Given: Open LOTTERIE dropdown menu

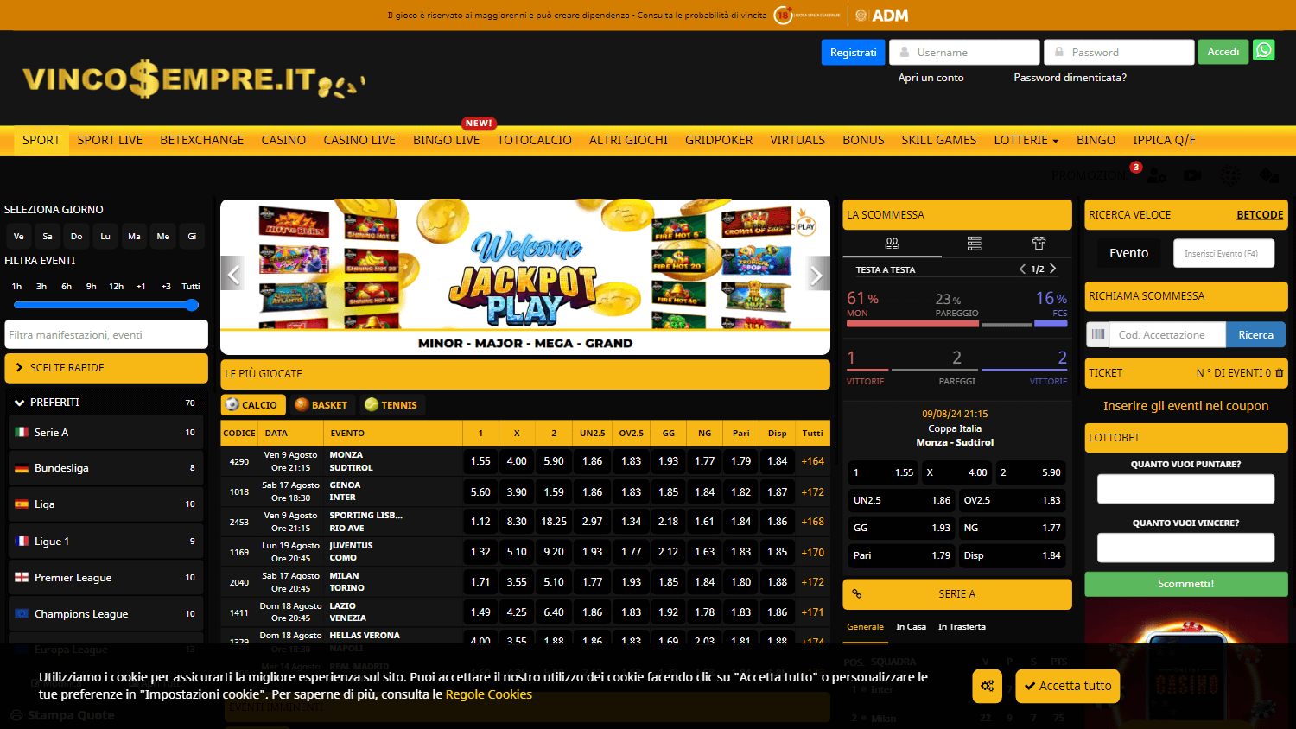Looking at the screenshot, I should click(1026, 140).
